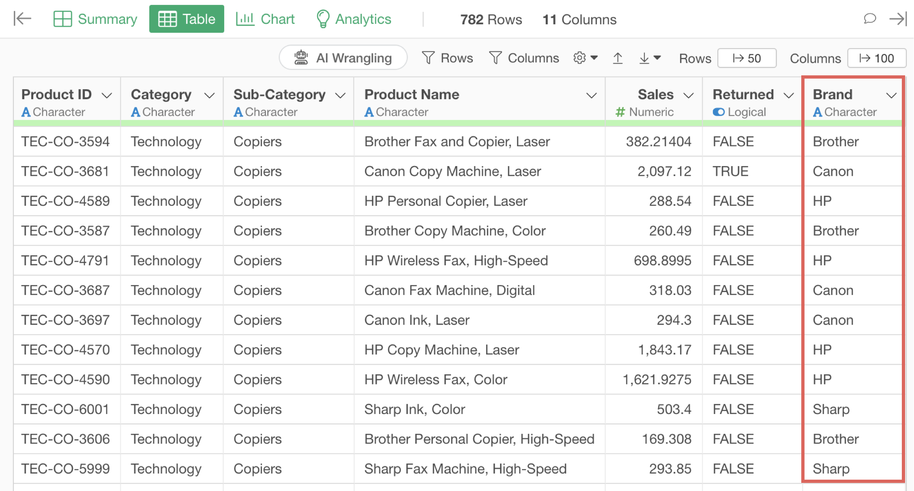Open the comments speech bubble icon

(x=869, y=19)
